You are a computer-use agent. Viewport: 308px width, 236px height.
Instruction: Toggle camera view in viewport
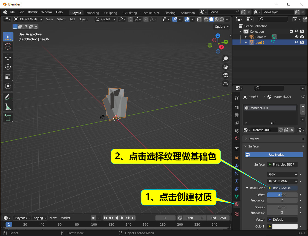pyautogui.click(x=226, y=75)
